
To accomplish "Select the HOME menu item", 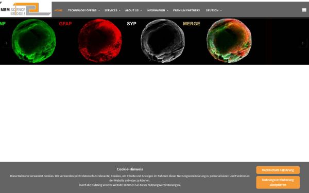I will 58,10.
